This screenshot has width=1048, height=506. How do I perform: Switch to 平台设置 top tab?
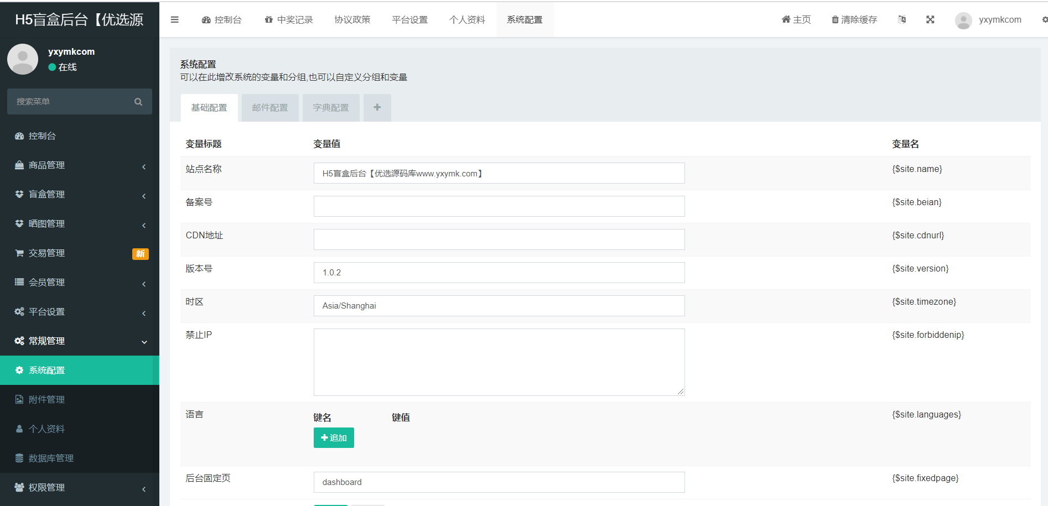[x=410, y=20]
